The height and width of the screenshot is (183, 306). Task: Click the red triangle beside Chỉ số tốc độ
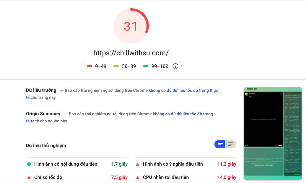(x=29, y=177)
